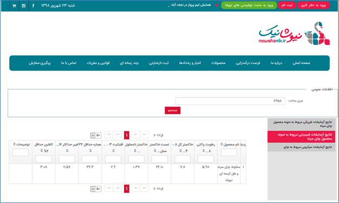Click the red جستجو search button
Screen dimensions: 339x203
click(173, 110)
